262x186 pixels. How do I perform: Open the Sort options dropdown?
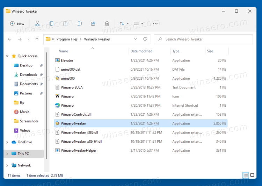point(124,23)
